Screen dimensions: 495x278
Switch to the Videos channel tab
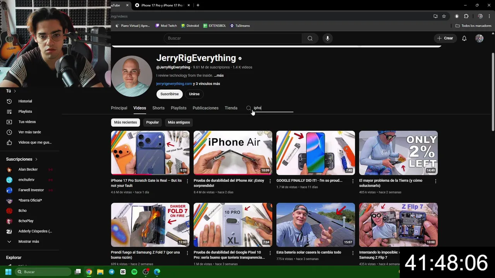(x=140, y=108)
